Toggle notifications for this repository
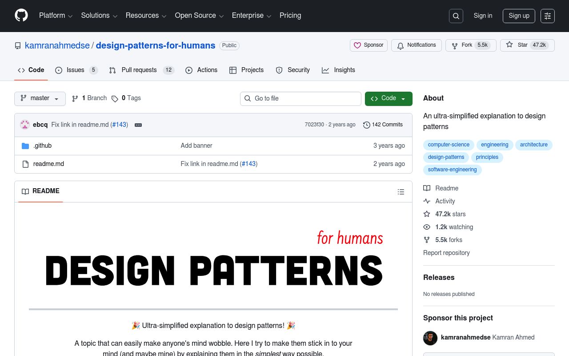Image resolution: width=569 pixels, height=356 pixels. [416, 45]
